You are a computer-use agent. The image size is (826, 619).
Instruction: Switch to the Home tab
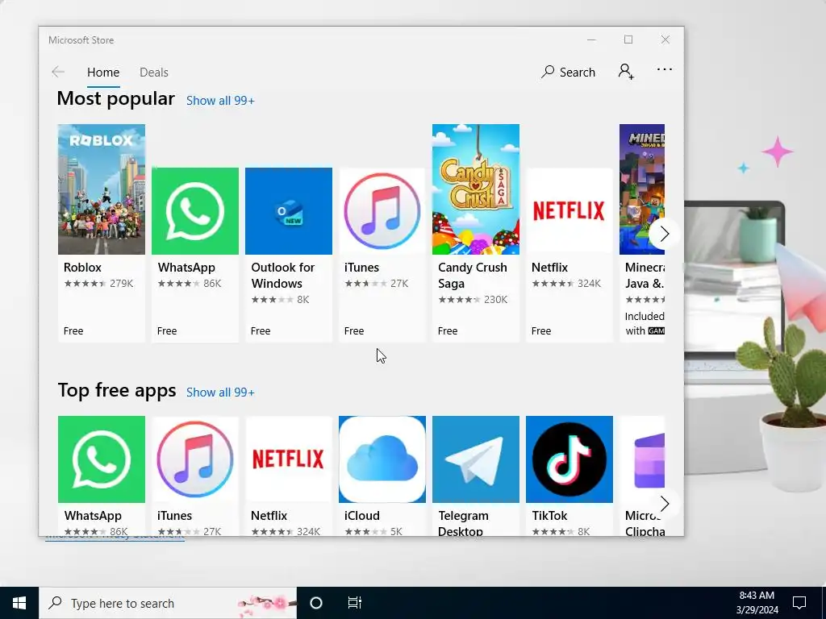(x=103, y=72)
